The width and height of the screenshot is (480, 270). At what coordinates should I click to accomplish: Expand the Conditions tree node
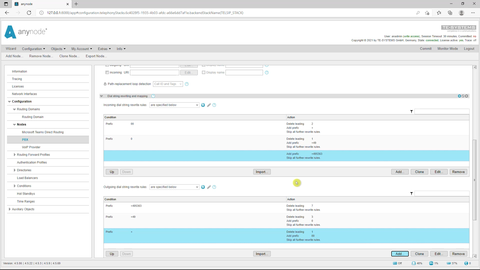click(x=14, y=186)
